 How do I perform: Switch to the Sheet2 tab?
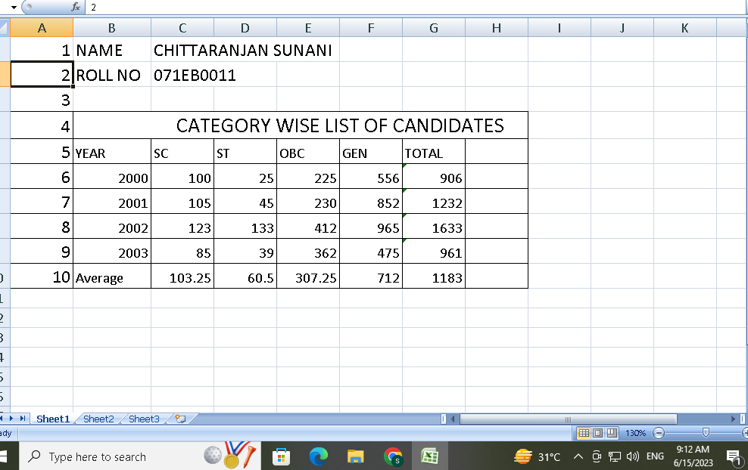(98, 419)
